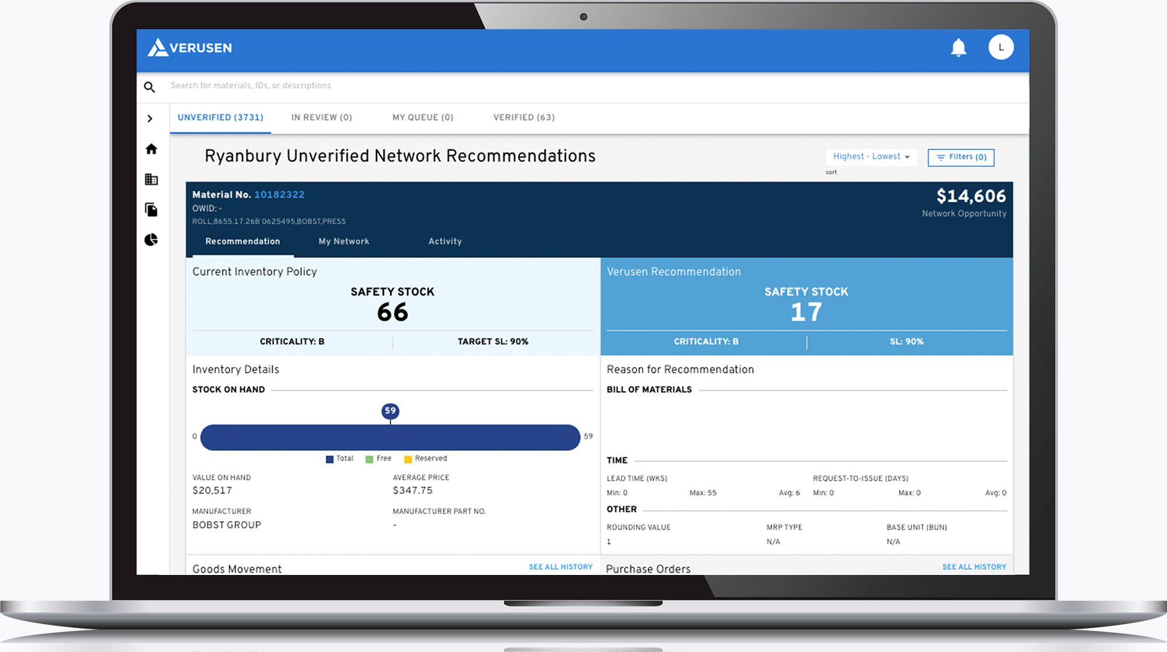This screenshot has height=652, width=1167.
Task: Click the Total legend swatch
Action: click(x=330, y=459)
